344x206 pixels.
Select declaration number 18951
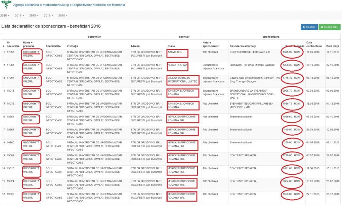tap(10, 117)
